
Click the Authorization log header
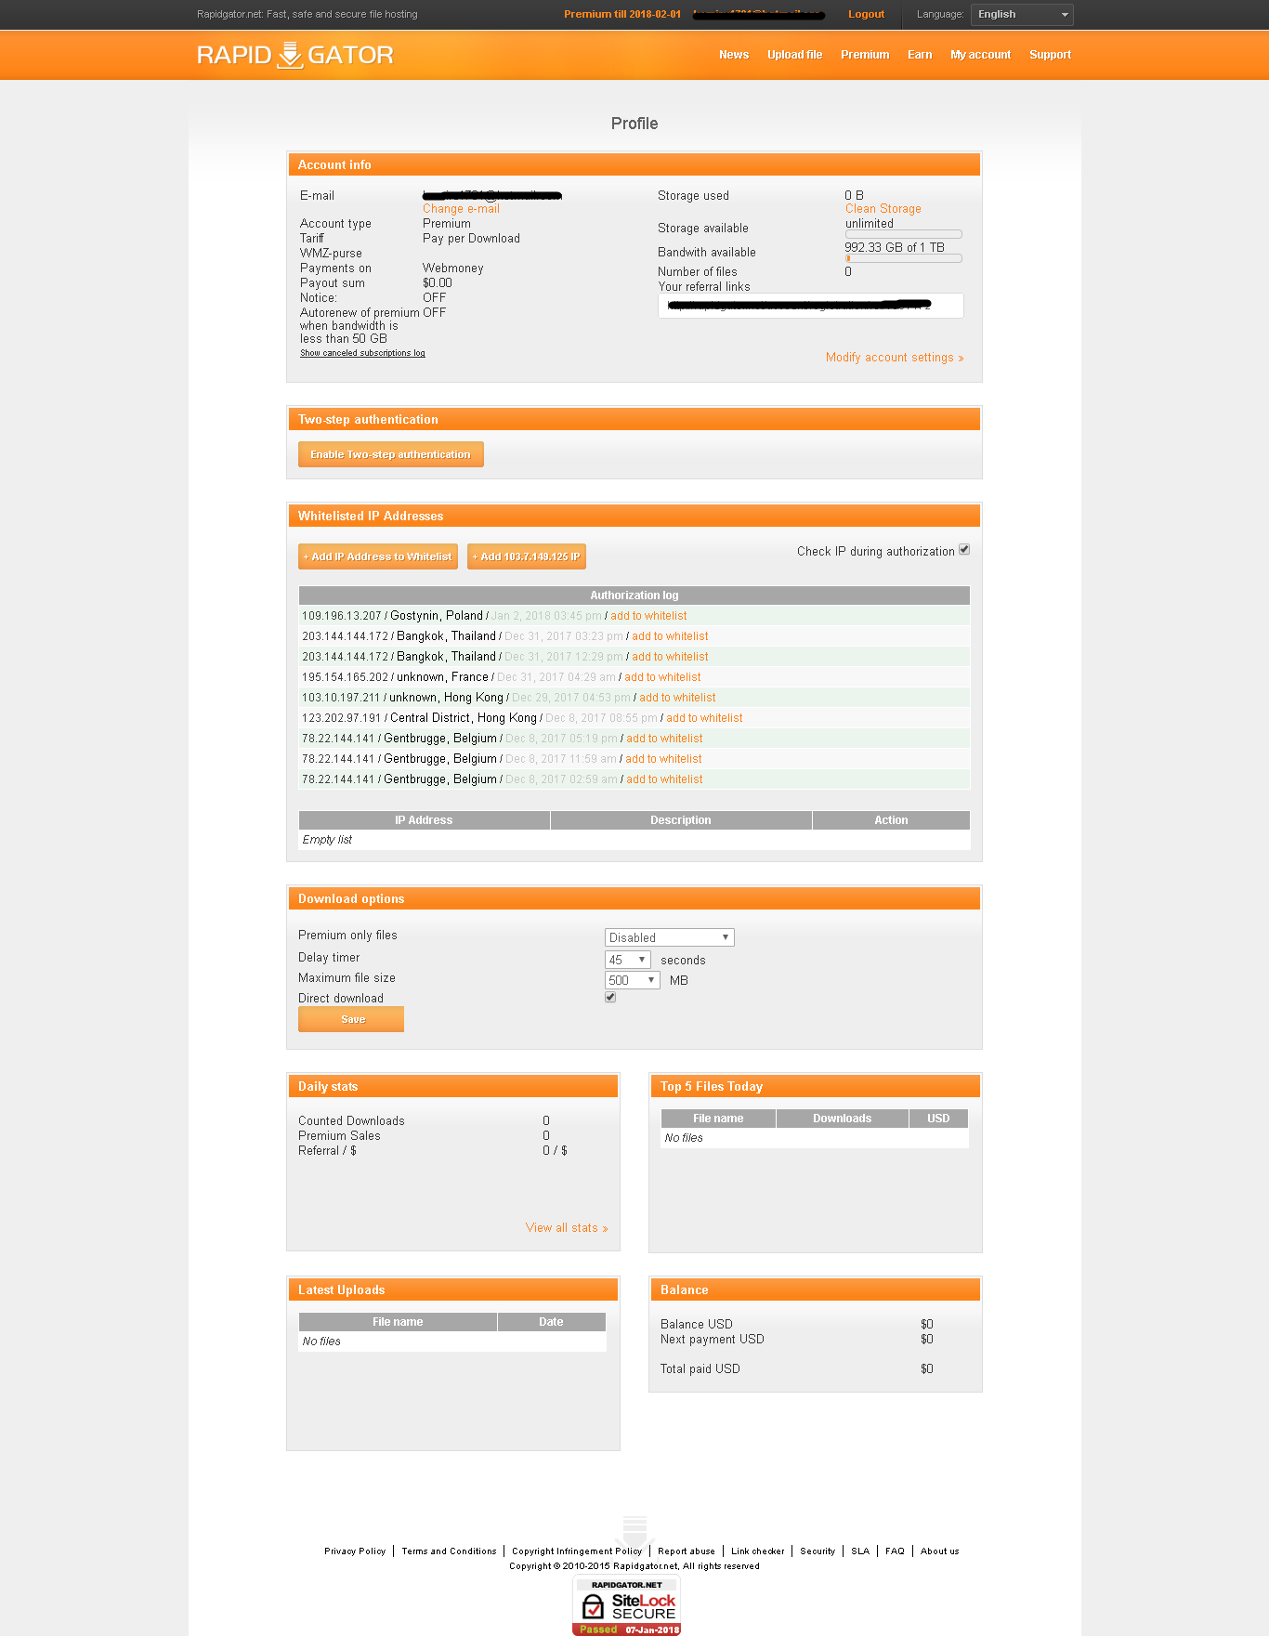pos(634,596)
